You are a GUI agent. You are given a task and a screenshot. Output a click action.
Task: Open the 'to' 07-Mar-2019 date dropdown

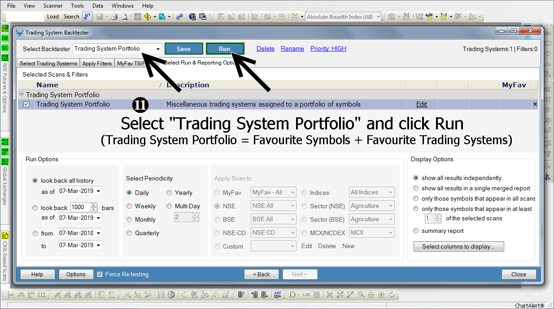pyautogui.click(x=99, y=245)
